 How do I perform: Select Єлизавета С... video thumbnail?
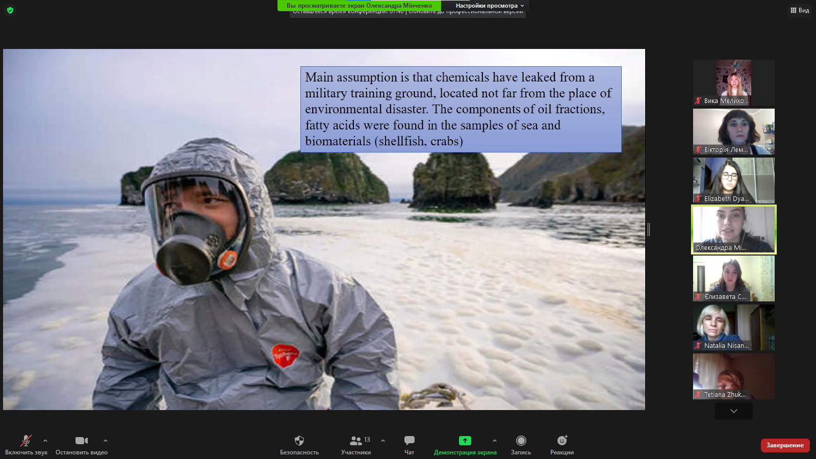(734, 278)
